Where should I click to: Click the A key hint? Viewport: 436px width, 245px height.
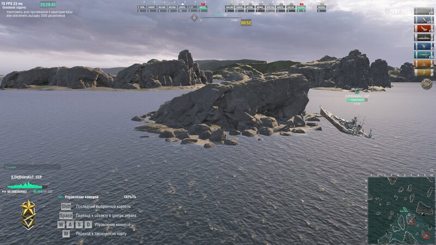(70, 224)
